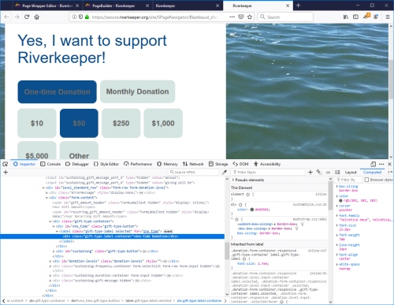
Task: Expand the font-family computed property
Action: pyautogui.click(x=337, y=216)
